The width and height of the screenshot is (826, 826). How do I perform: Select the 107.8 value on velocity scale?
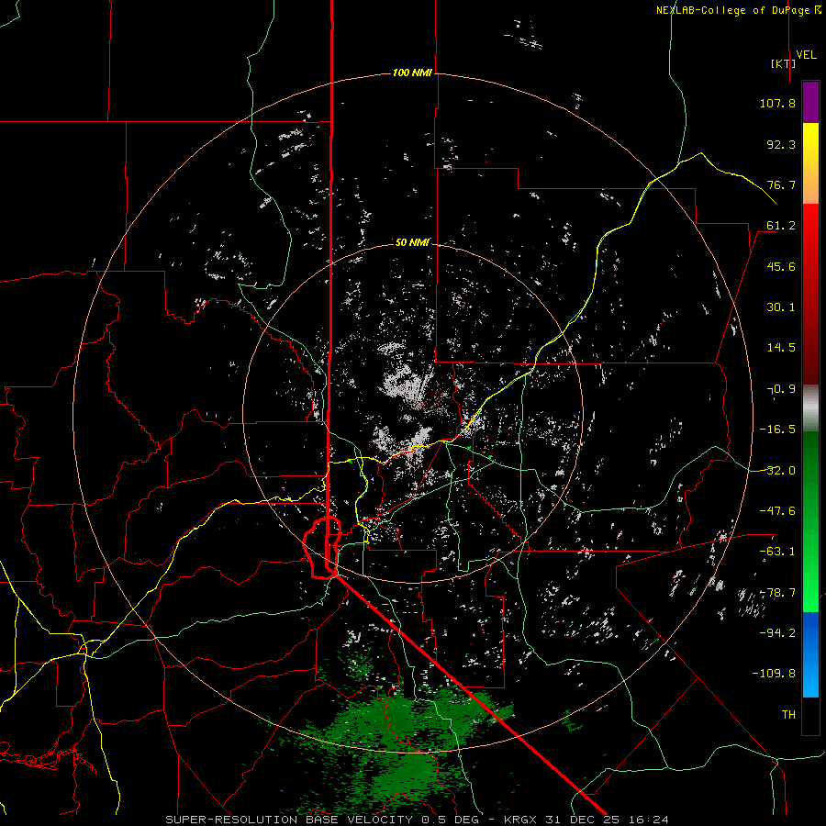click(777, 103)
